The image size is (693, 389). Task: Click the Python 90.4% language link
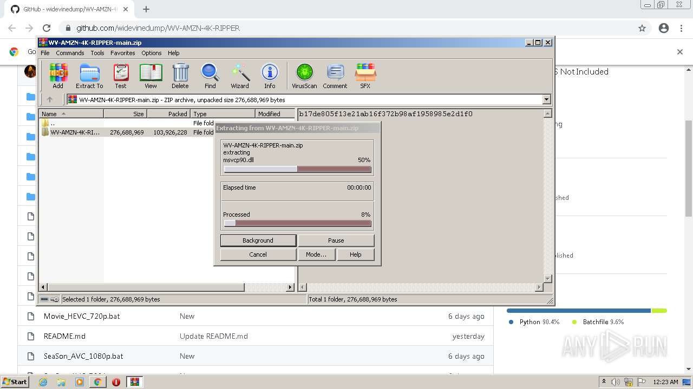[x=534, y=322]
